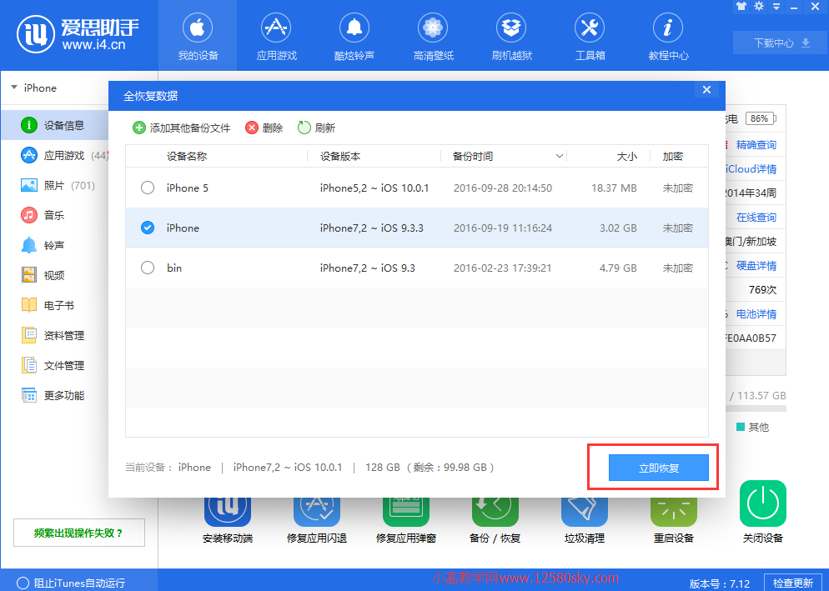Collapse the iPhone device list in sidebar

point(14,88)
